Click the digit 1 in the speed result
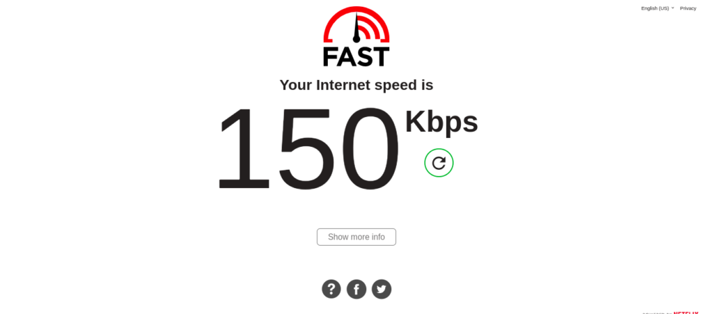This screenshot has width=713, height=314. coord(244,149)
